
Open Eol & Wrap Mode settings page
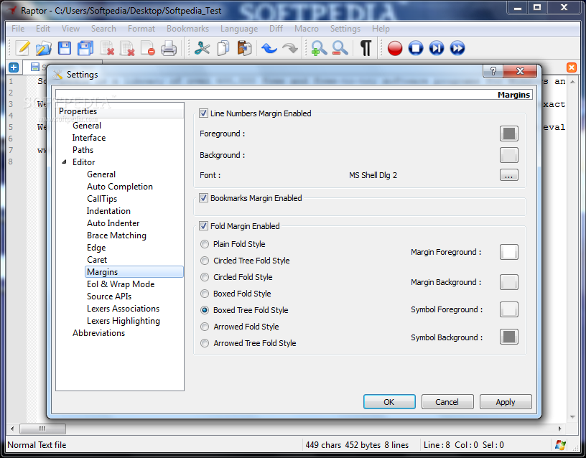121,284
